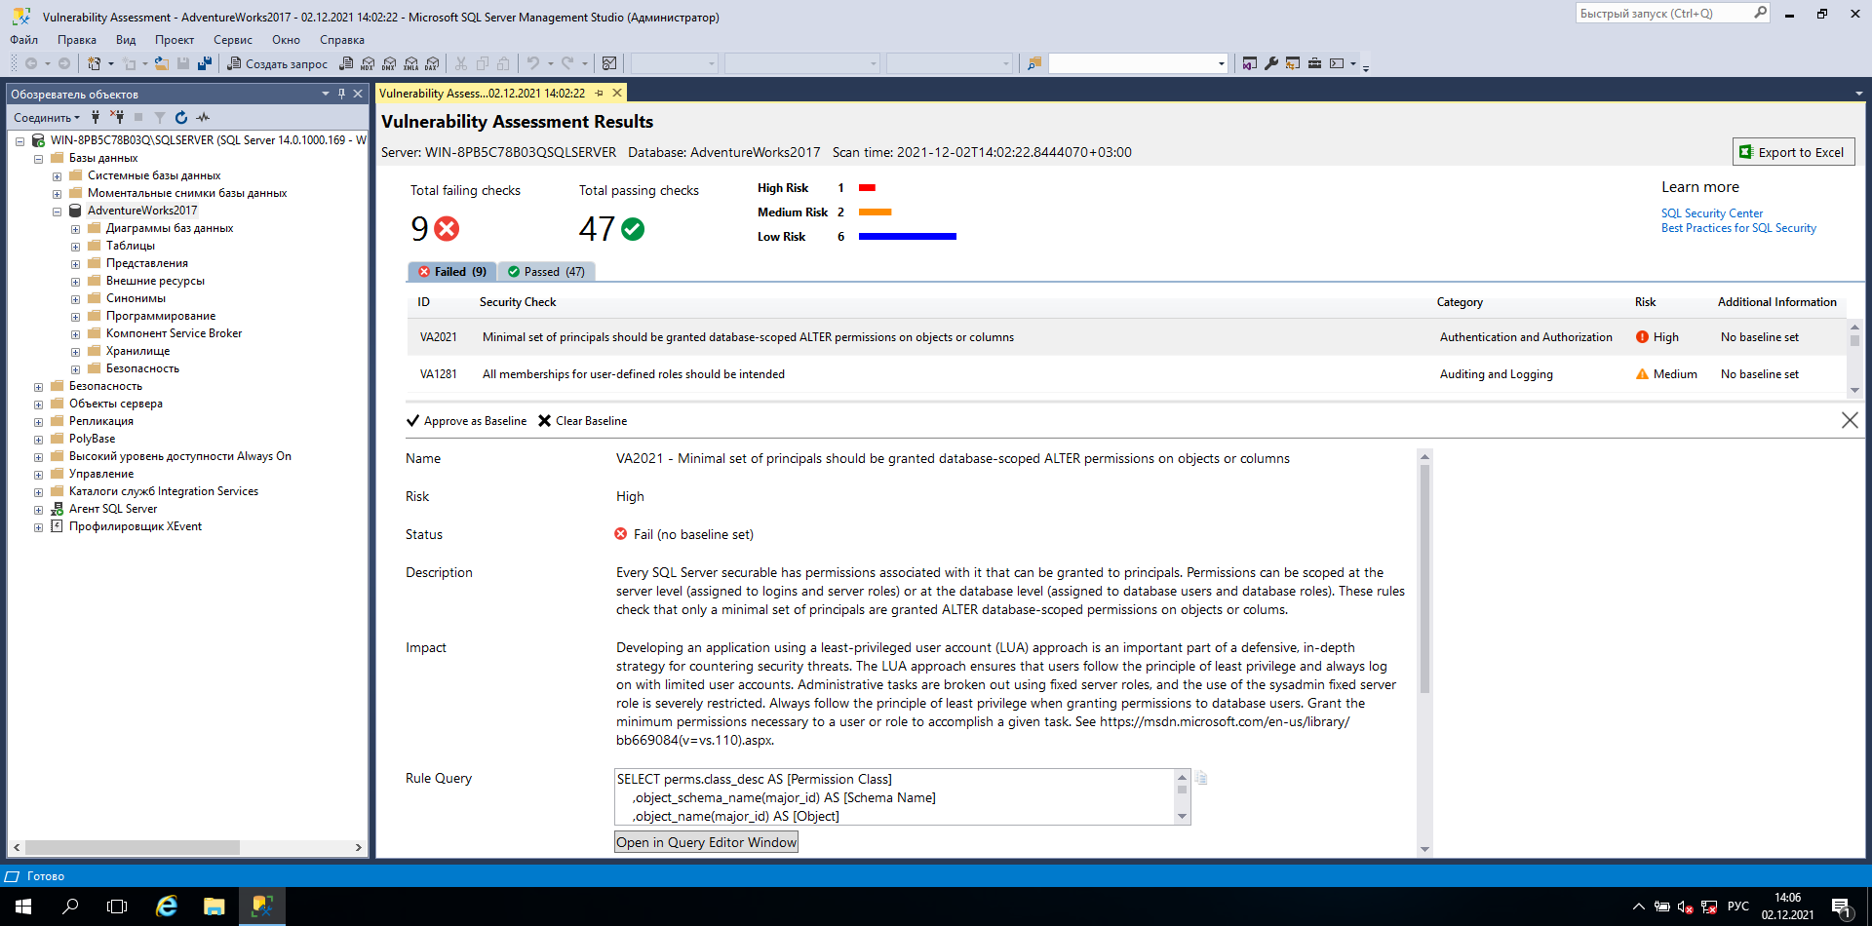Viewport: 1872px width, 926px height.
Task: Click the Registered Servers toolbar icon
Action: coord(1293,63)
